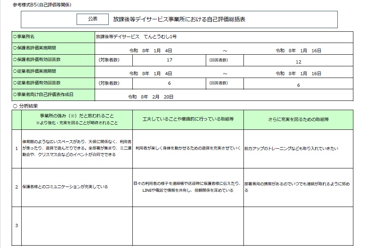This screenshot has width=365, height=248.
Task: Select the 自己評価総括表 title text
Action: [185, 19]
